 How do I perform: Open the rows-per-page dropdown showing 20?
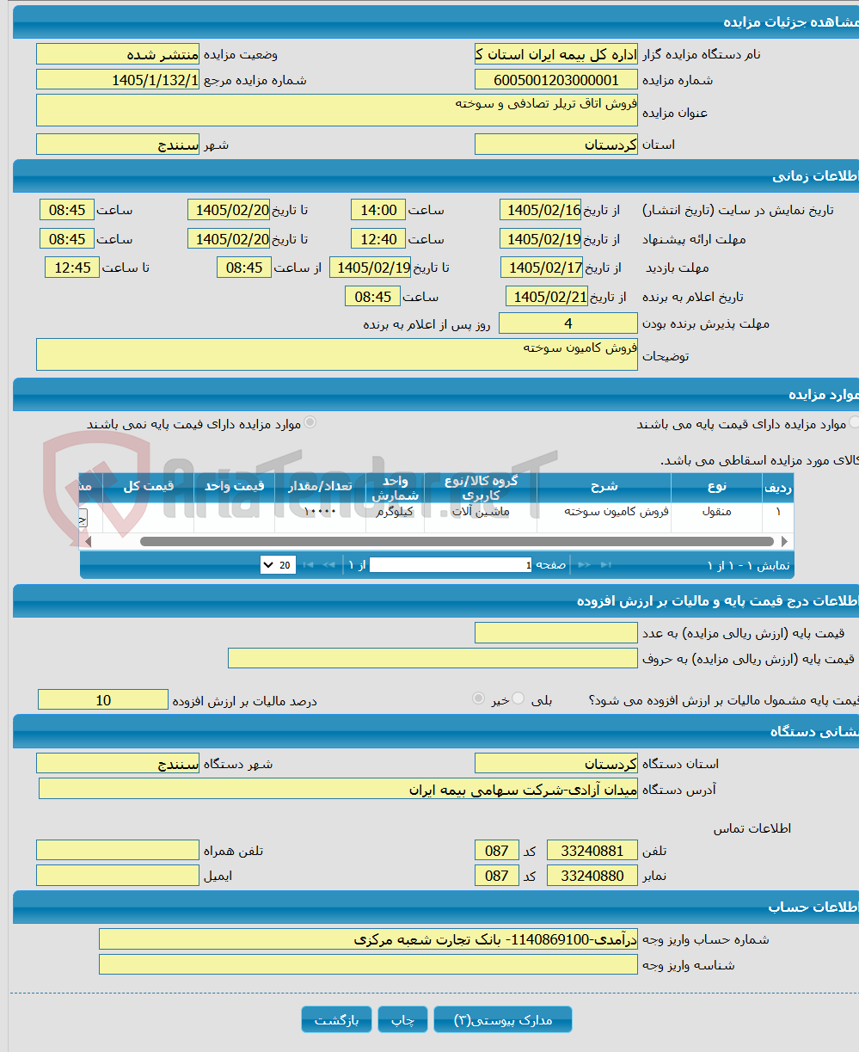278,565
